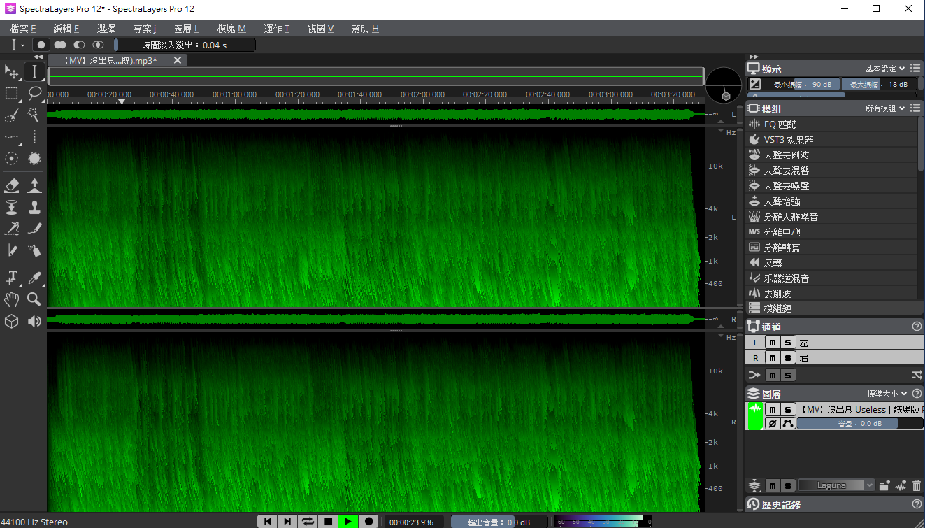Add a new layer group folder
This screenshot has height=528, width=925.
[884, 485]
